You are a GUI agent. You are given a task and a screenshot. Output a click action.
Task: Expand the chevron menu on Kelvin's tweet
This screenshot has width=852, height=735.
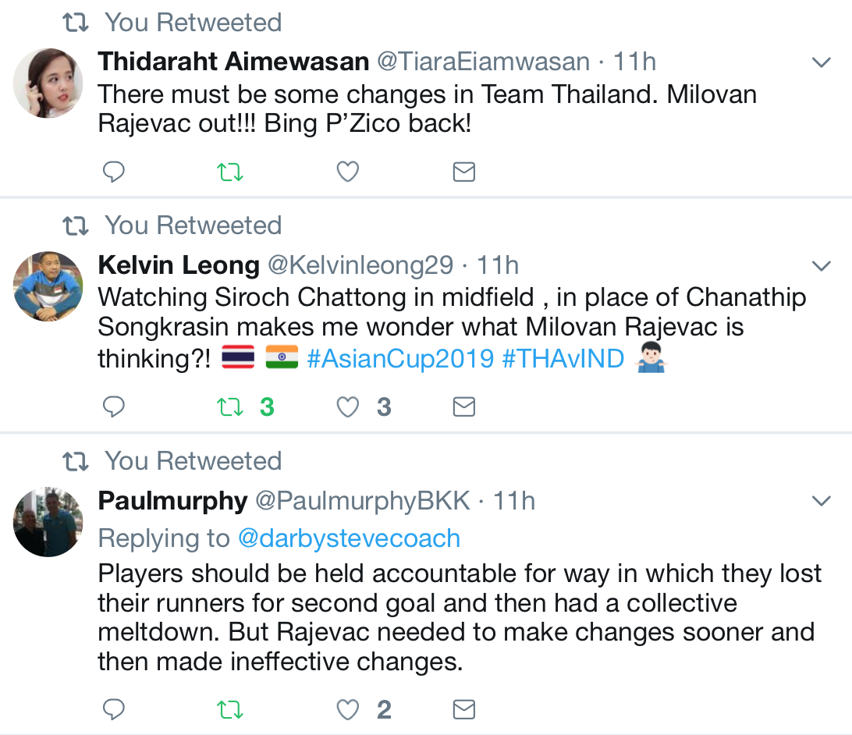821,265
